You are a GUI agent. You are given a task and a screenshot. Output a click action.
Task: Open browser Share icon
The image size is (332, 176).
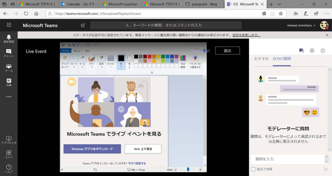click(x=316, y=13)
